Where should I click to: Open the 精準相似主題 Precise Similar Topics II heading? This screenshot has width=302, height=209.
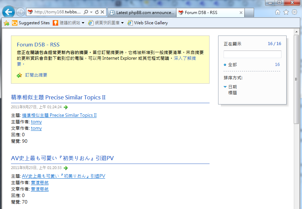58,97
